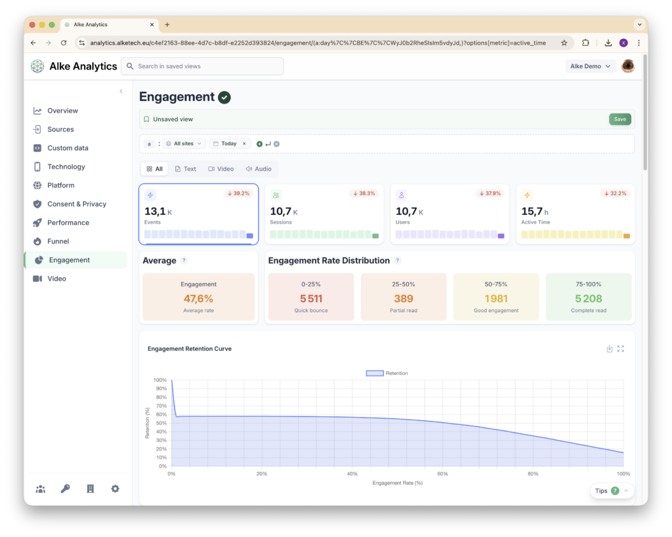Open the organization building icon
The height and width of the screenshot is (537, 672).
coord(91,488)
